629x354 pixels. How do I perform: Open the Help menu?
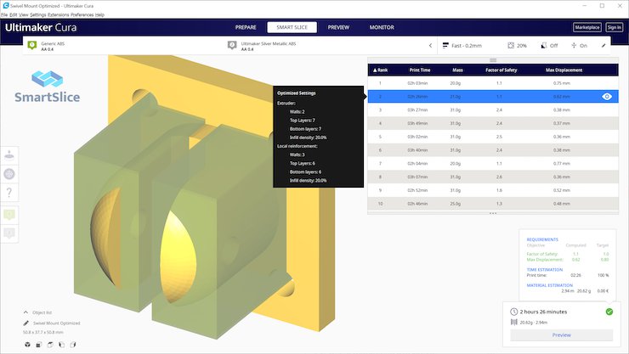pos(100,14)
